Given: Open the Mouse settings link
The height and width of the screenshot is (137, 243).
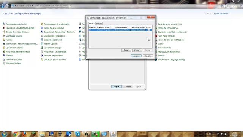Looking at the screenshot, I should pos(161,44).
